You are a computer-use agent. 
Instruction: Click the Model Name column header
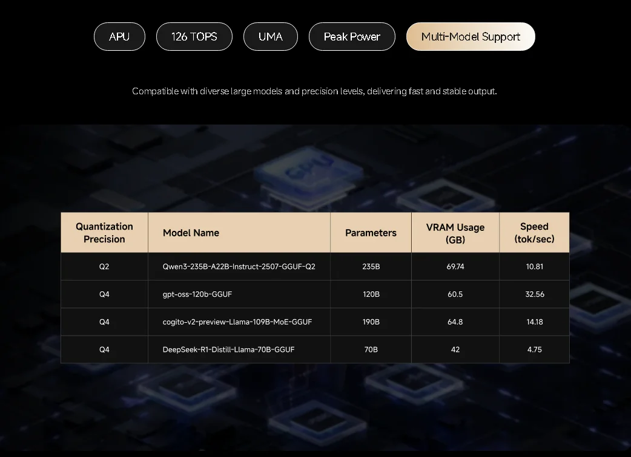coord(239,233)
